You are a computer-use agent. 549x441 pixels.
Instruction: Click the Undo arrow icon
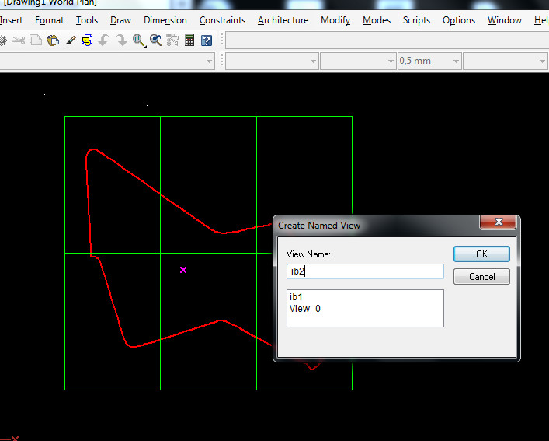pos(103,40)
